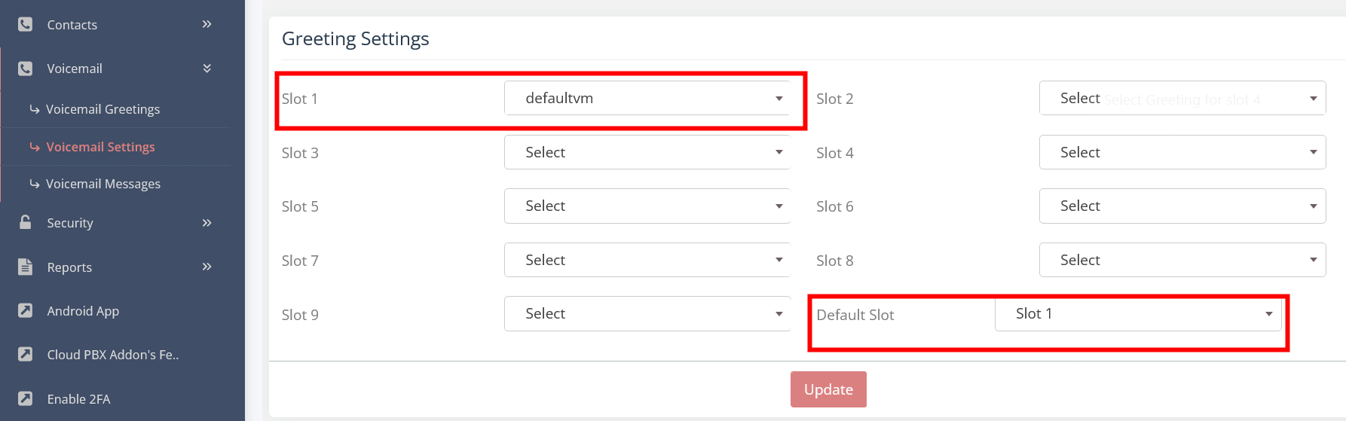
Task: Open the Slot 1 defaultvm dropdown
Action: click(x=647, y=99)
